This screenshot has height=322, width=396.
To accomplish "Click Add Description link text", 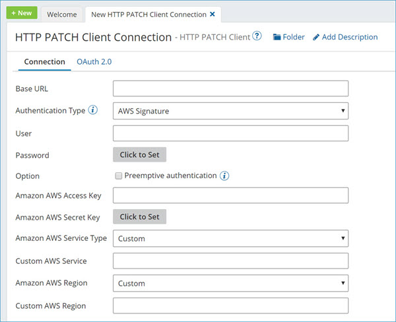I will [350, 37].
